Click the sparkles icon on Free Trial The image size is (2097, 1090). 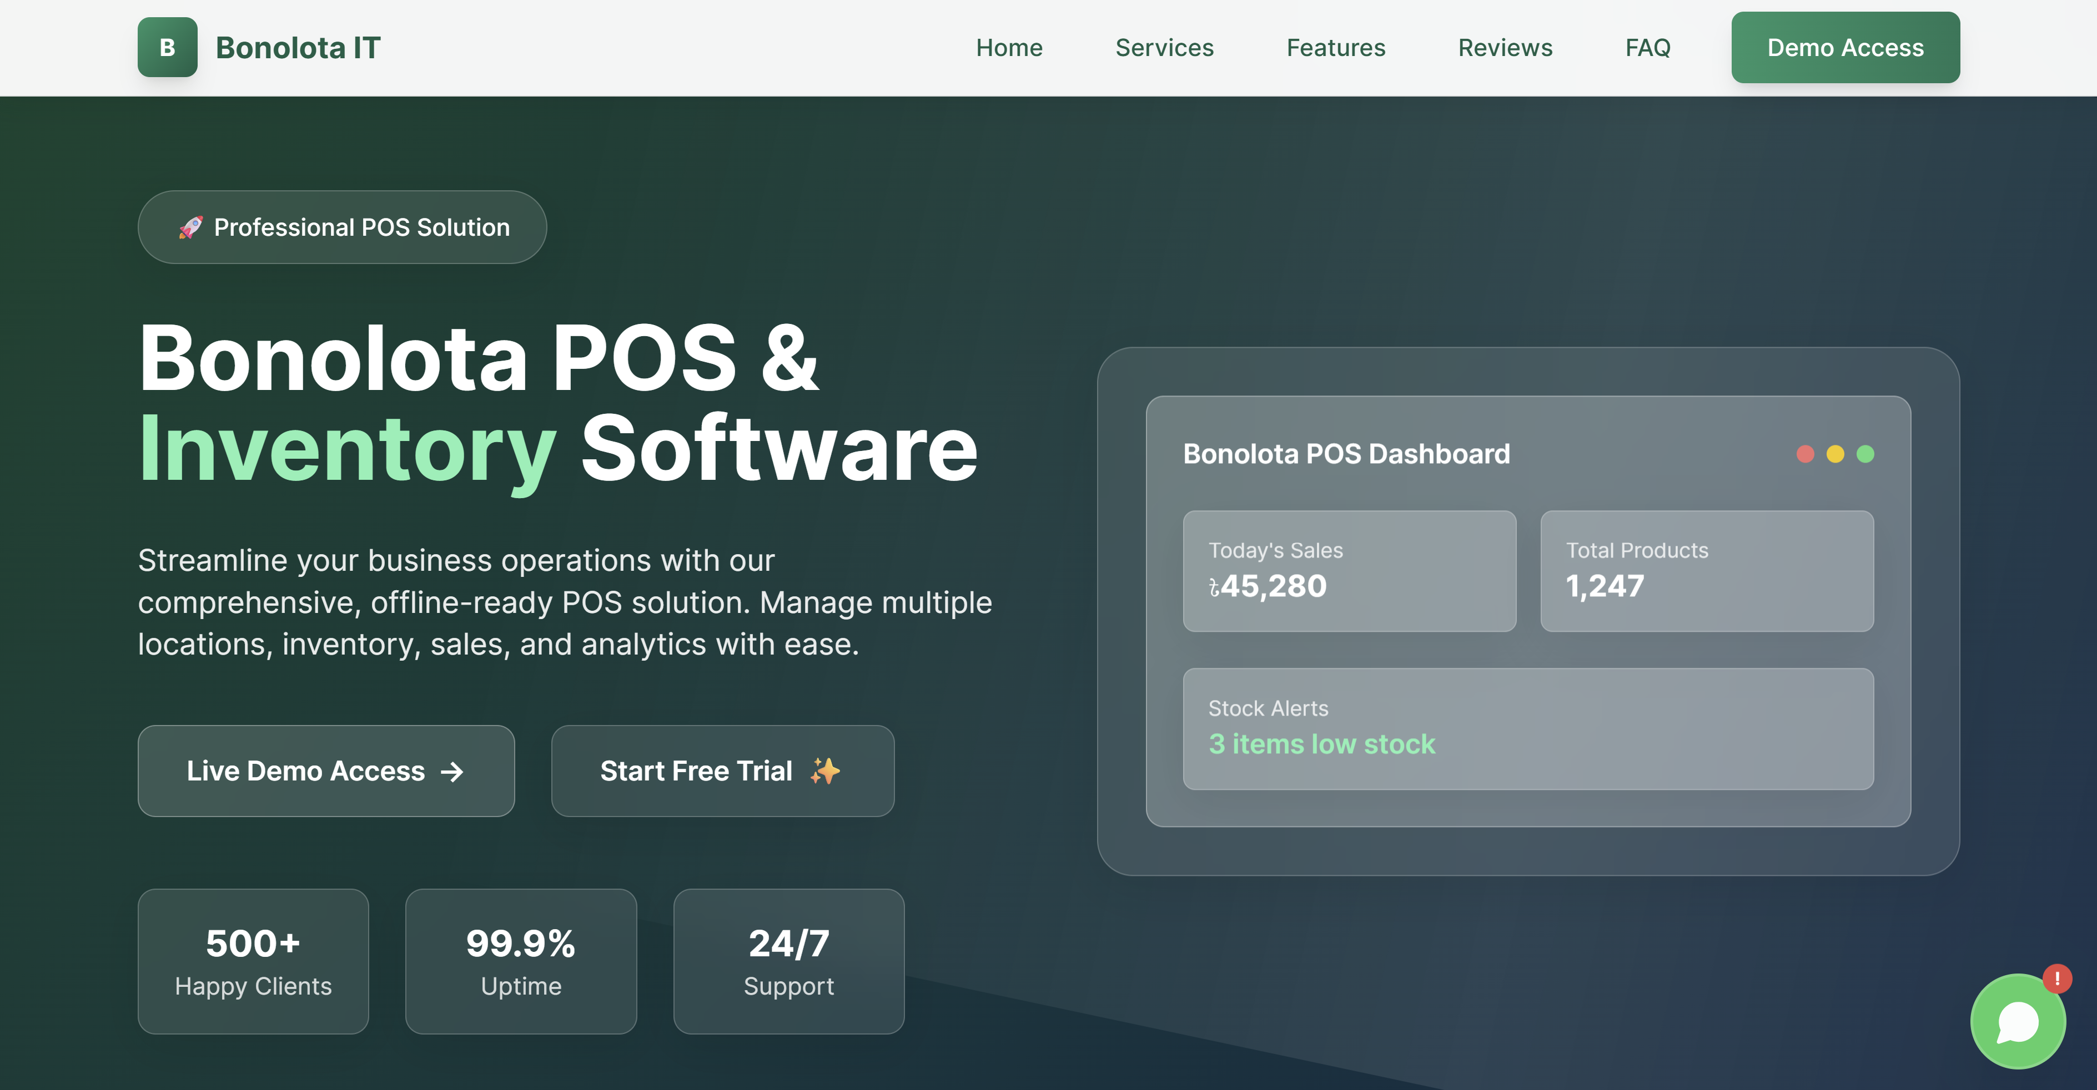click(x=824, y=770)
